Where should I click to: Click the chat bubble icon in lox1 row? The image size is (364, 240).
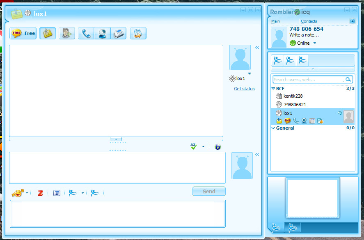coord(340,113)
